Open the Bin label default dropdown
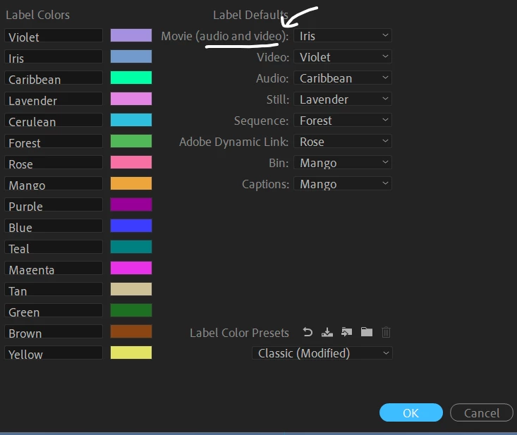Viewport: 517px width, 435px height. point(343,162)
